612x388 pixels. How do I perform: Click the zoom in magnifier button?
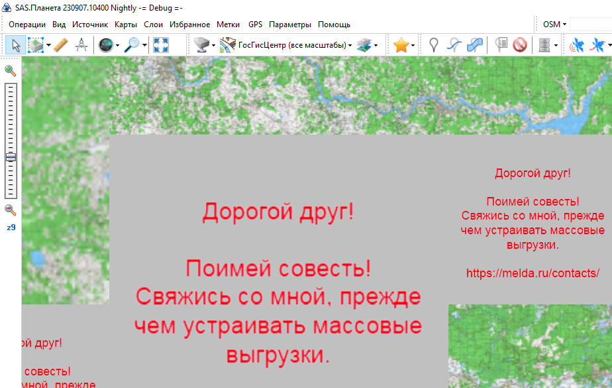pyautogui.click(x=11, y=70)
